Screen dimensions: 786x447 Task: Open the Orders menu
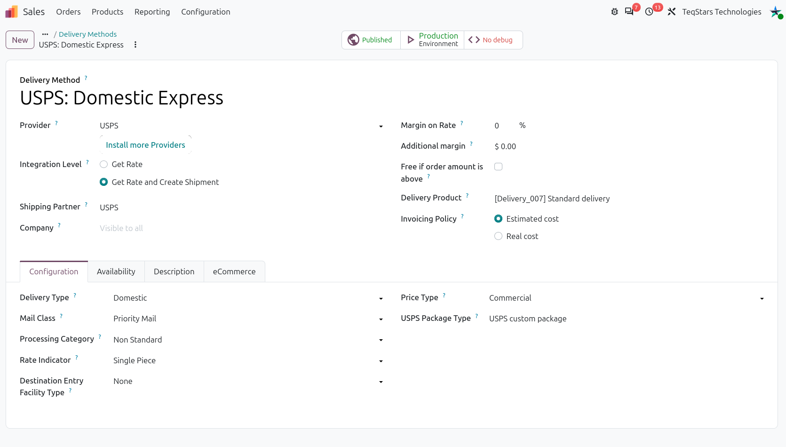[x=69, y=12]
